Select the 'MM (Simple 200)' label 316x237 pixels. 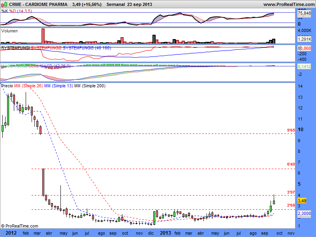pyautogui.click(x=90, y=86)
